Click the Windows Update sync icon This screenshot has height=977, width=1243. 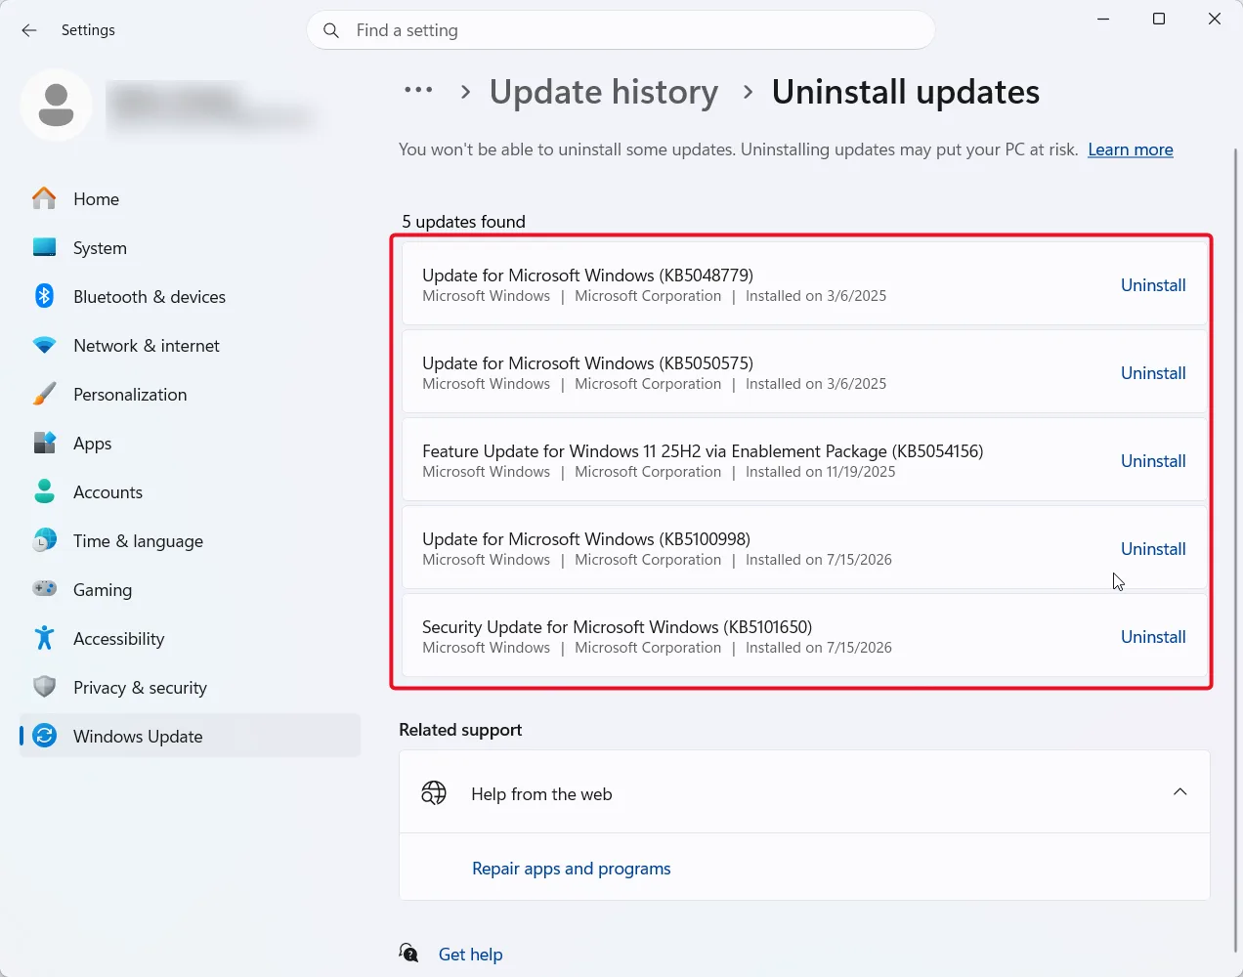44,736
